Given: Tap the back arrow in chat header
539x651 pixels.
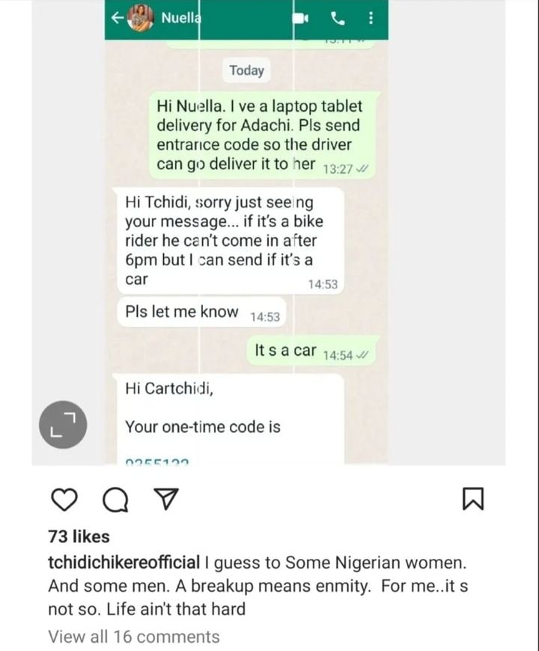Looking at the screenshot, I should (118, 18).
